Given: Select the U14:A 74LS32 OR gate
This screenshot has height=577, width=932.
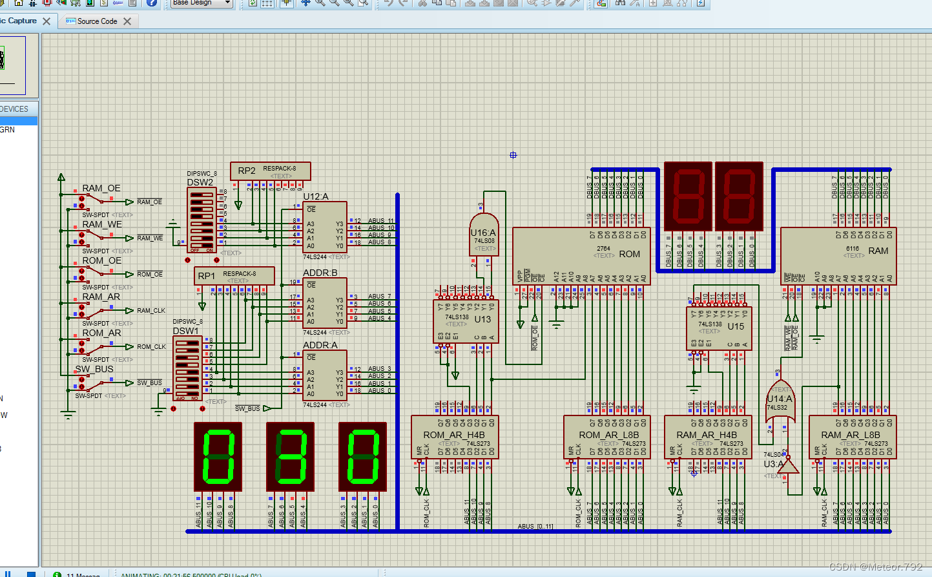Looking at the screenshot, I should (780, 402).
